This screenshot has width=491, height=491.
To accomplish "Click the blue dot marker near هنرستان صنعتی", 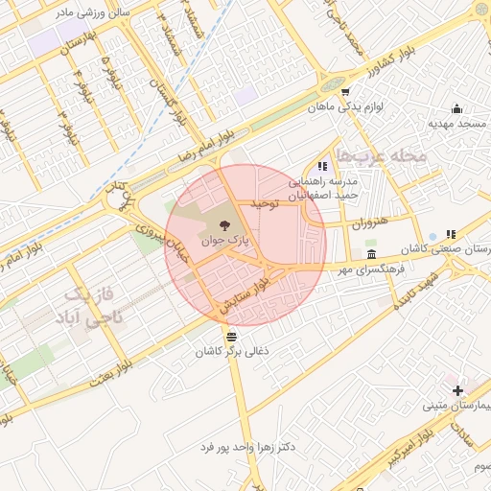I will click(x=433, y=237).
